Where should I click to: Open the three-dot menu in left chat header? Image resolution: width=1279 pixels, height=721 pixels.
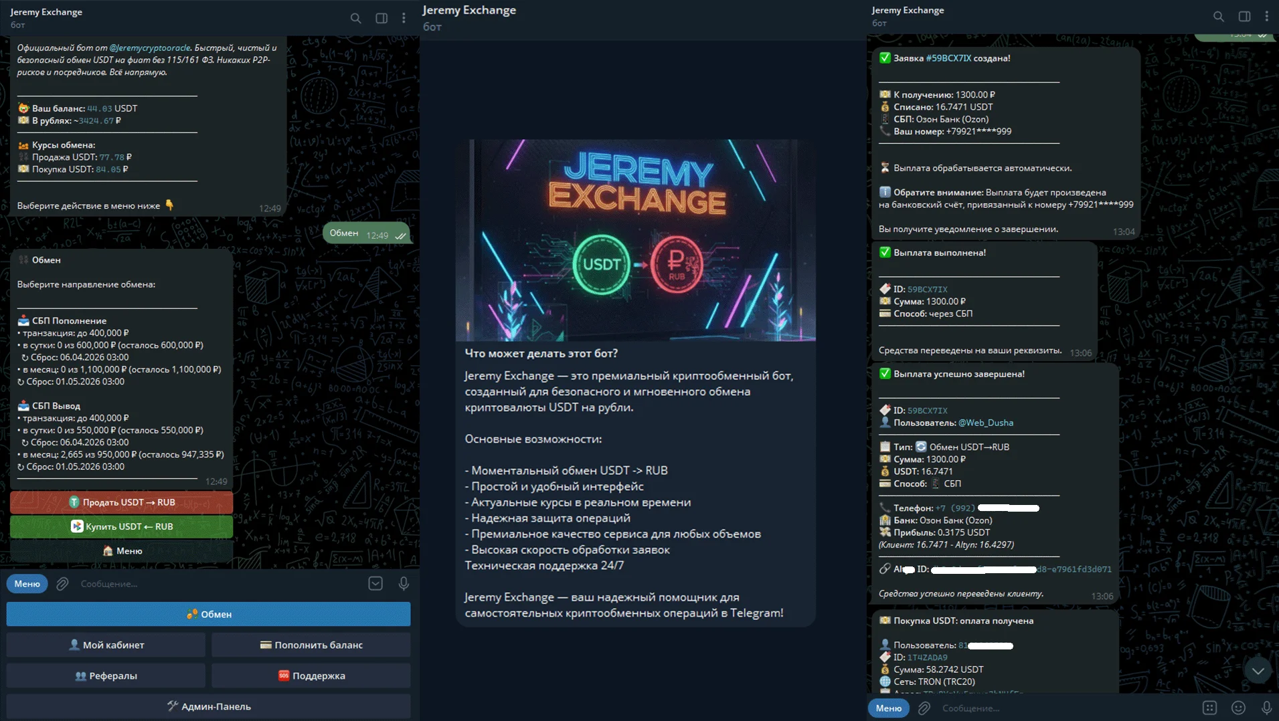(x=404, y=18)
